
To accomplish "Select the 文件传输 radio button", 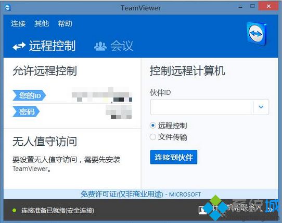I will [152, 137].
